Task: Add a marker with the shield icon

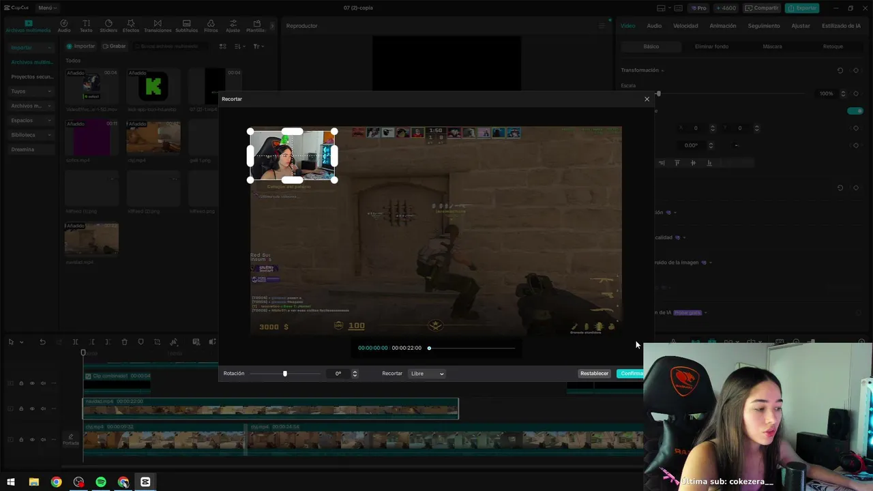Action: point(140,342)
